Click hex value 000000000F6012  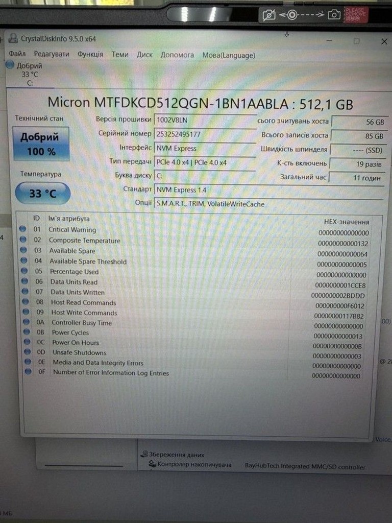pos(339,306)
